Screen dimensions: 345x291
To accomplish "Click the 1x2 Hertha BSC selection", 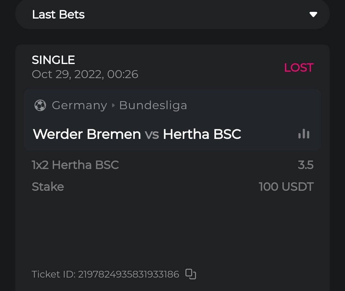I will pos(75,165).
